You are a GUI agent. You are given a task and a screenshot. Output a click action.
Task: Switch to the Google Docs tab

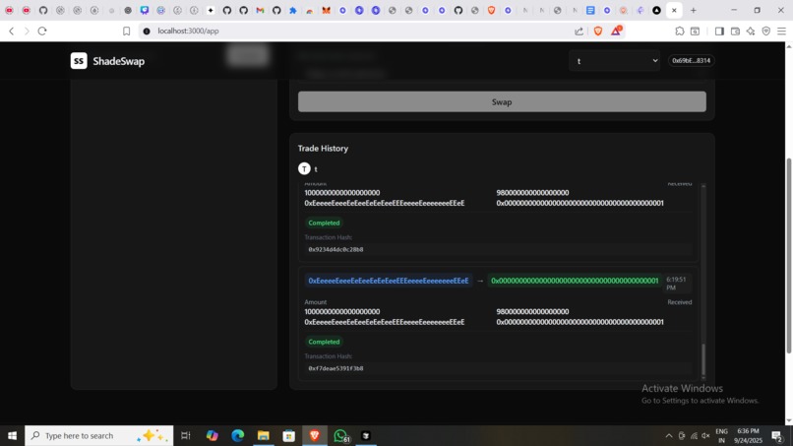click(x=590, y=10)
